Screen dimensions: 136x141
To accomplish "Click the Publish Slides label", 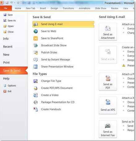I will (x=49, y=53).
